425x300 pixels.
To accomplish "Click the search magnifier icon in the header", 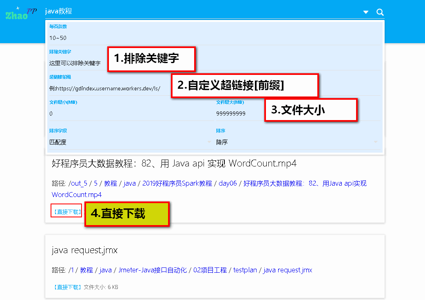I will coord(380,12).
